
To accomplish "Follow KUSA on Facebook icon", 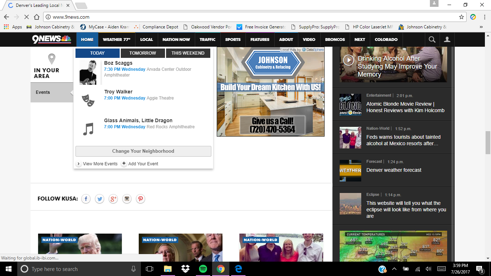I will tap(86, 199).
